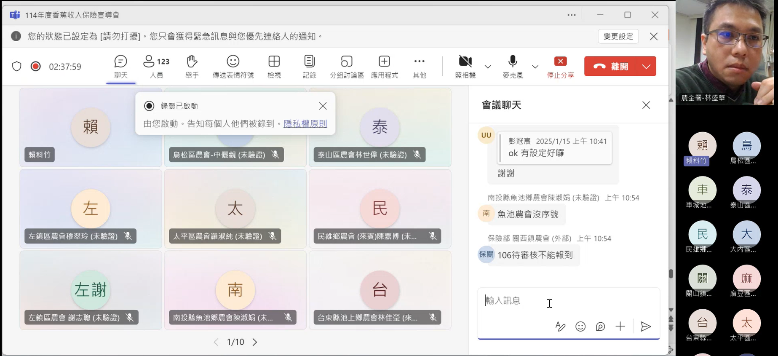Click the 泰 avatar in side strip
The image size is (778, 356).
coord(746,190)
